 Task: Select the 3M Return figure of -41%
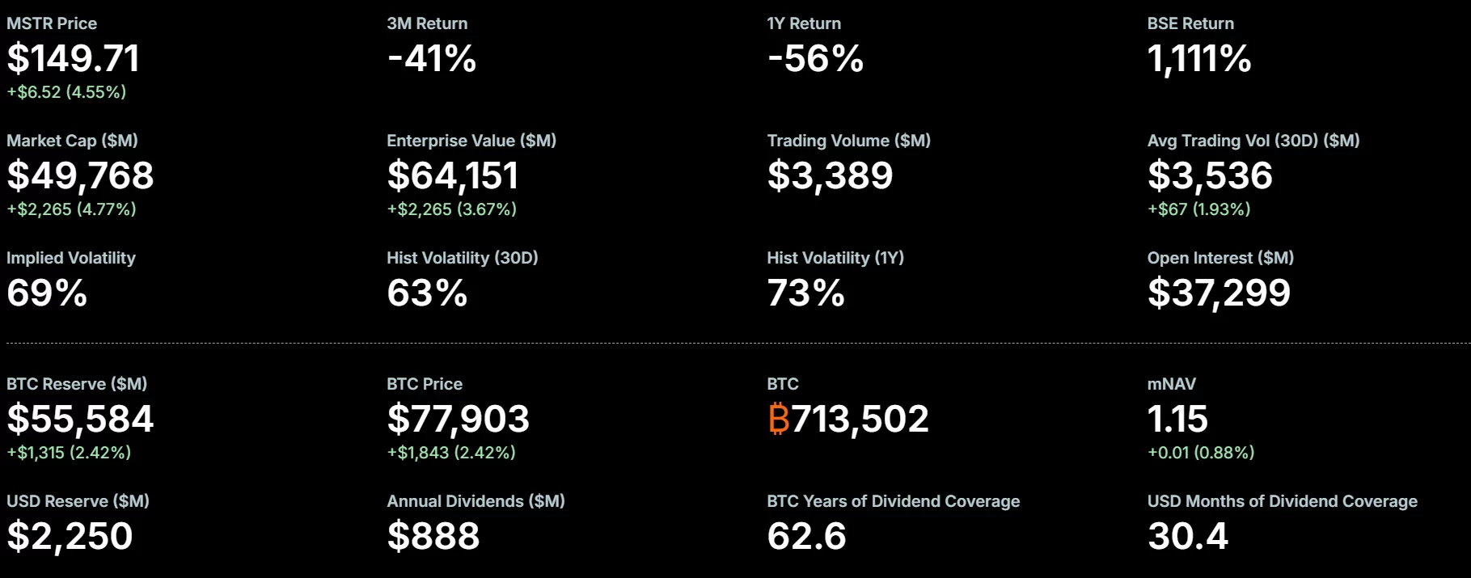coord(432,58)
